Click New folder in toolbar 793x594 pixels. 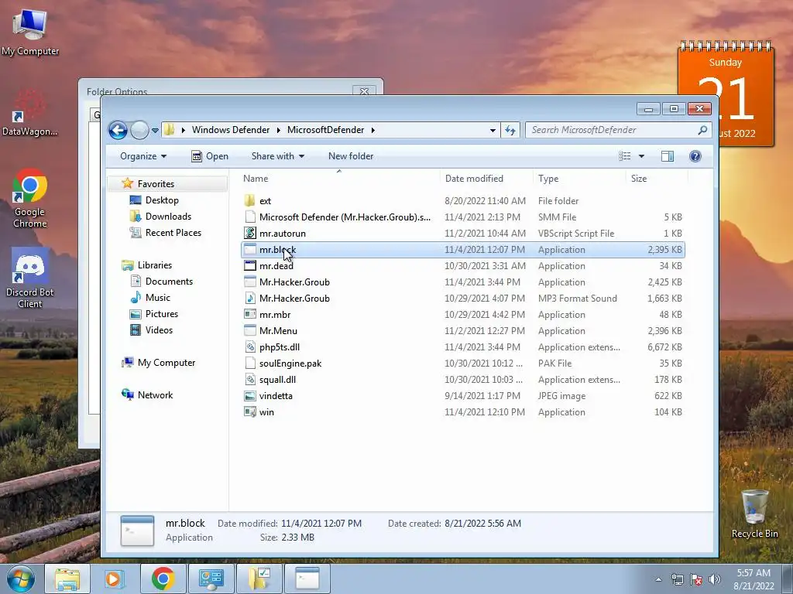351,156
